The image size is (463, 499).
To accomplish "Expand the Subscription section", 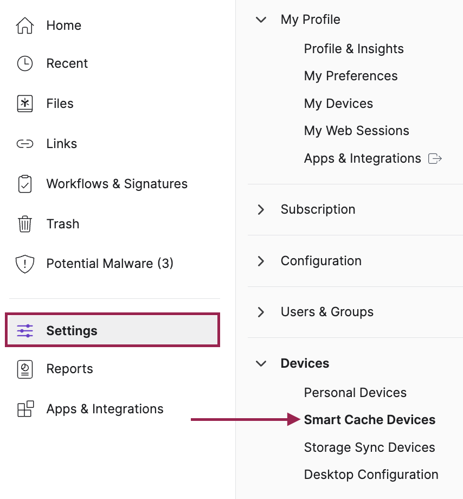I will point(261,209).
